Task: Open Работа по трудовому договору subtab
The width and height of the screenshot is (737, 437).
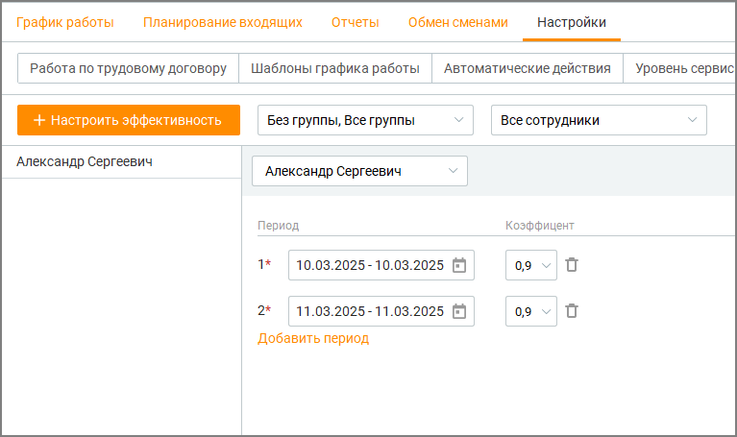Action: point(129,68)
